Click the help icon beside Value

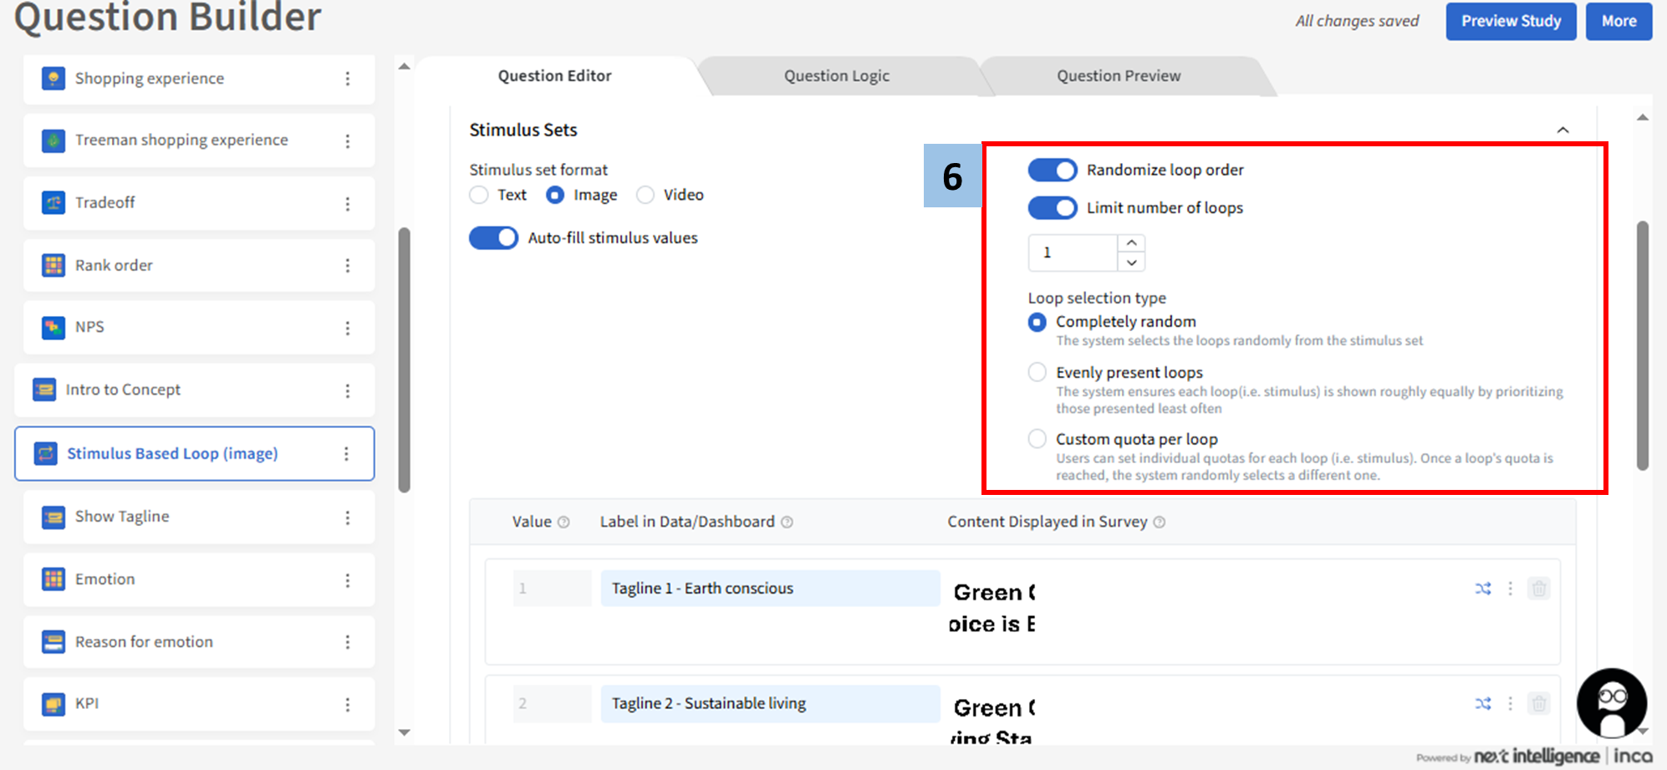coord(563,523)
